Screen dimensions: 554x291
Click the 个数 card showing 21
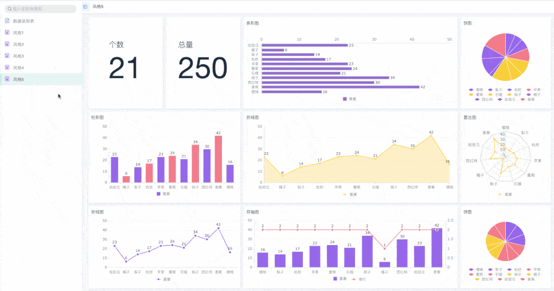[126, 63]
